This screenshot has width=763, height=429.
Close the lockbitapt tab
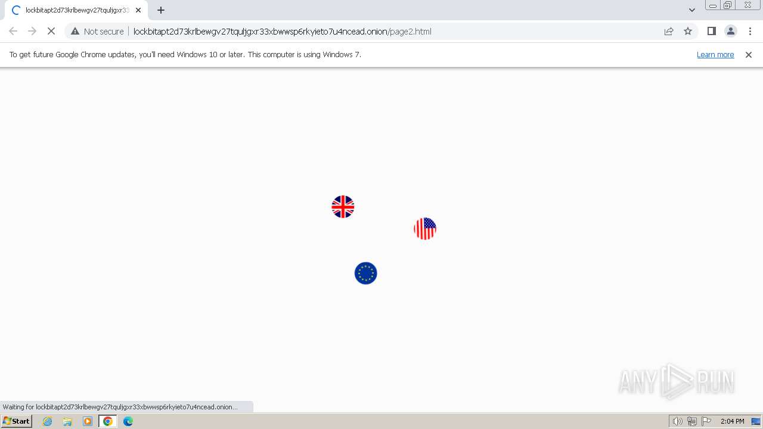pos(138,10)
